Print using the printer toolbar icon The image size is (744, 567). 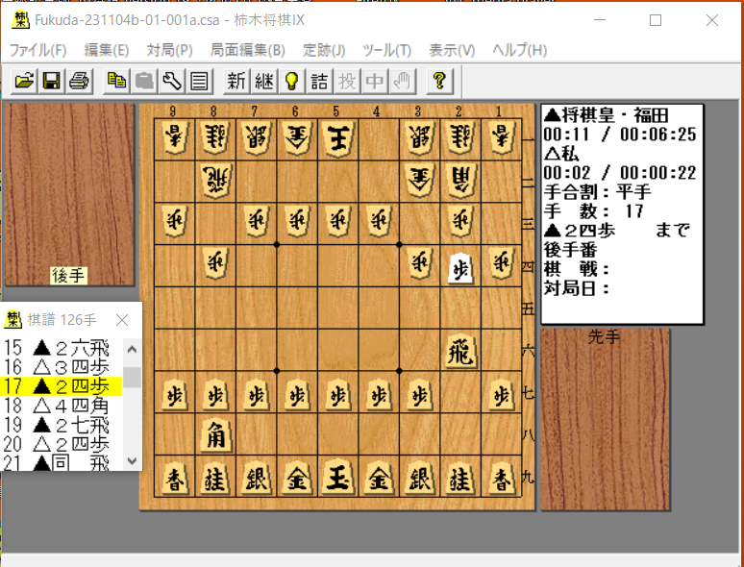coord(79,81)
